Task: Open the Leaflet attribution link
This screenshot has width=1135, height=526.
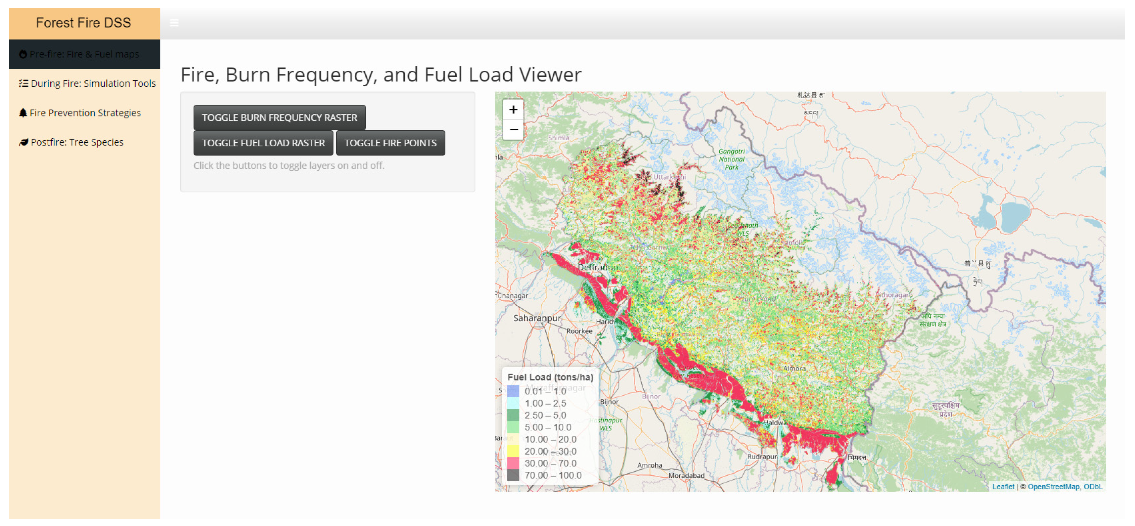Action: (1003, 486)
